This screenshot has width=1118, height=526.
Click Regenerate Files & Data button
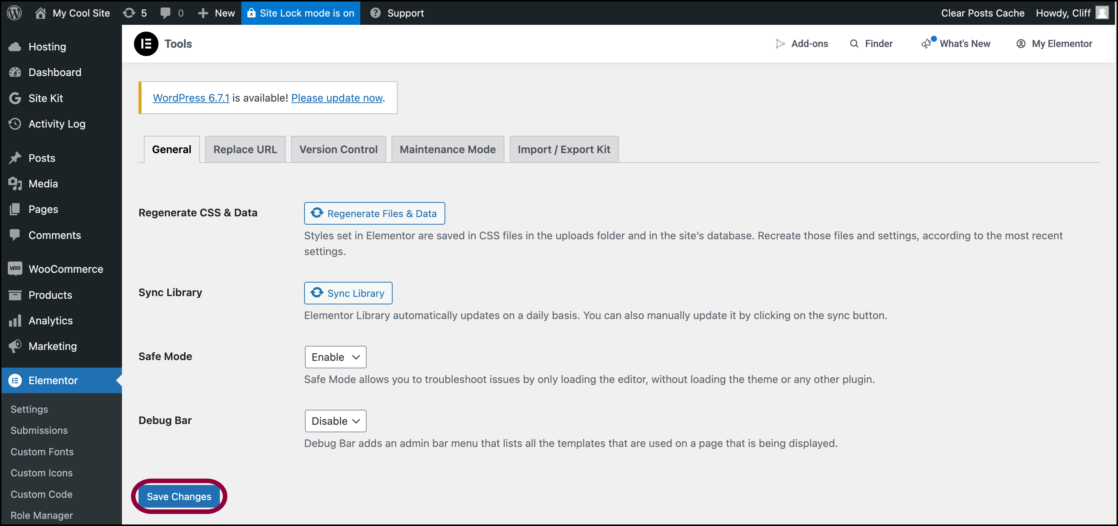tap(375, 213)
